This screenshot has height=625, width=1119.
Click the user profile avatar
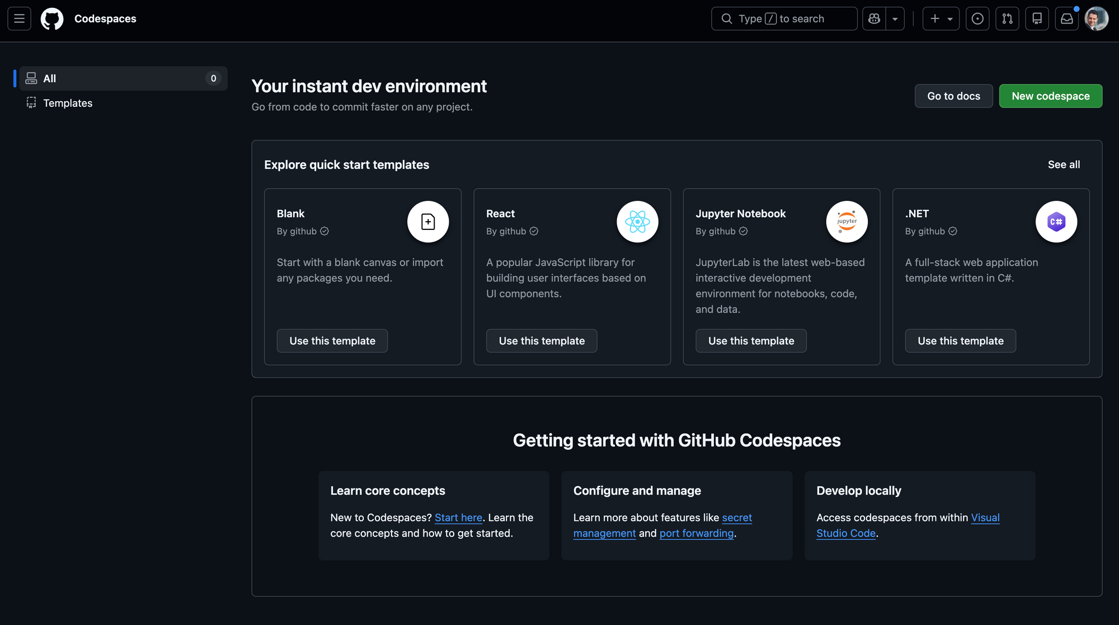click(x=1096, y=18)
